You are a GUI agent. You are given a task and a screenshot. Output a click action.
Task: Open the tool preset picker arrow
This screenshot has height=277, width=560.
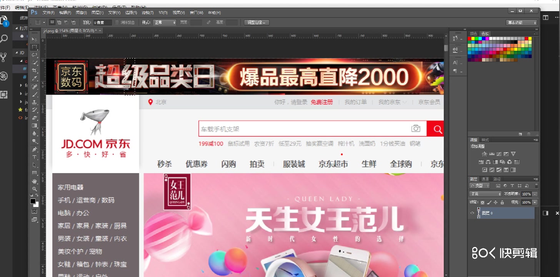click(x=44, y=22)
